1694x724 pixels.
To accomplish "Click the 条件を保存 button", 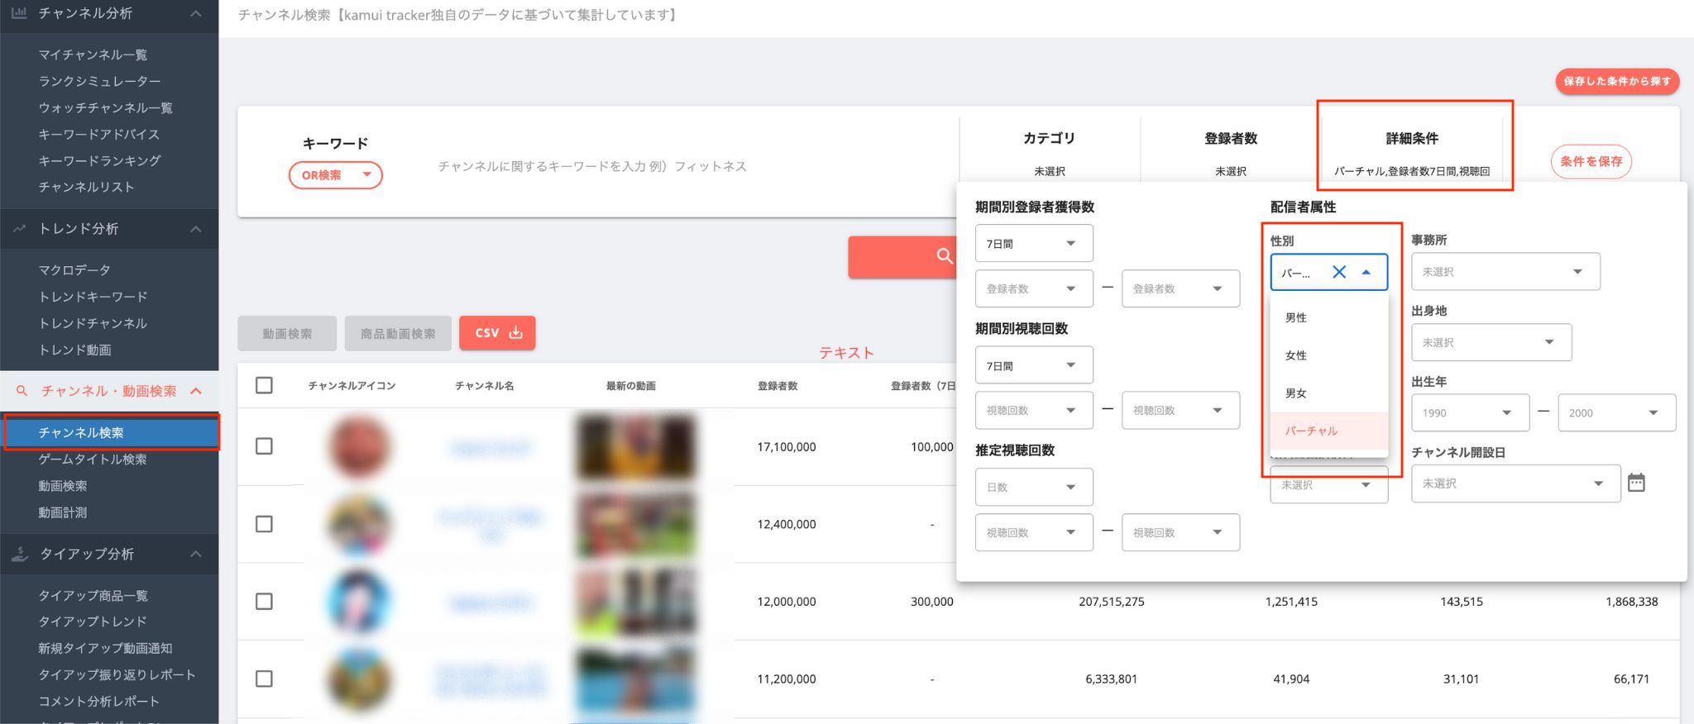I will 1591,161.
